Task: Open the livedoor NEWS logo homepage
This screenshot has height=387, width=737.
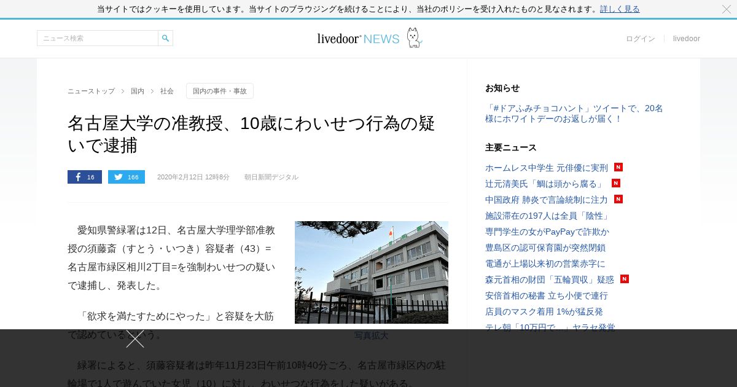Action: click(369, 38)
